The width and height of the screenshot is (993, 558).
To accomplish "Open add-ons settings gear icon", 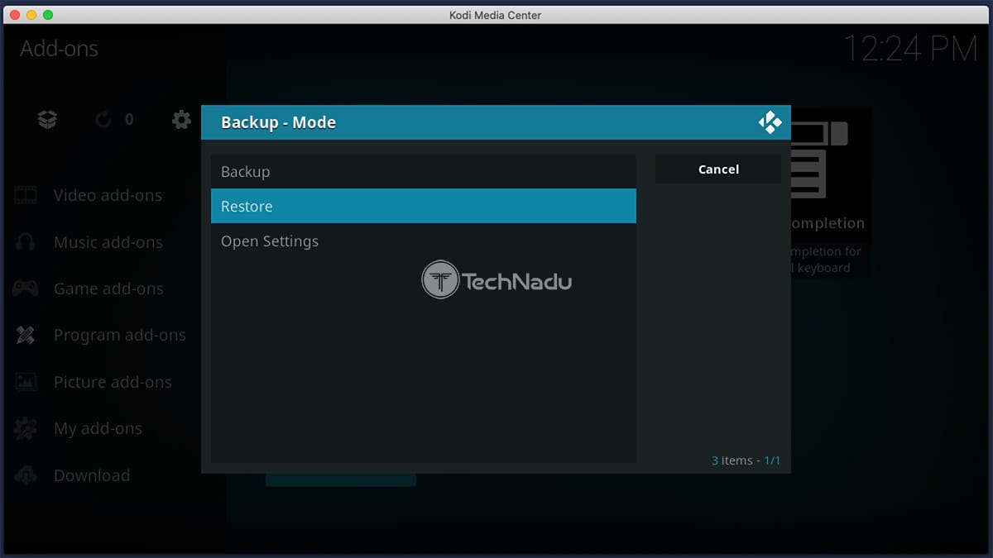I will (181, 120).
